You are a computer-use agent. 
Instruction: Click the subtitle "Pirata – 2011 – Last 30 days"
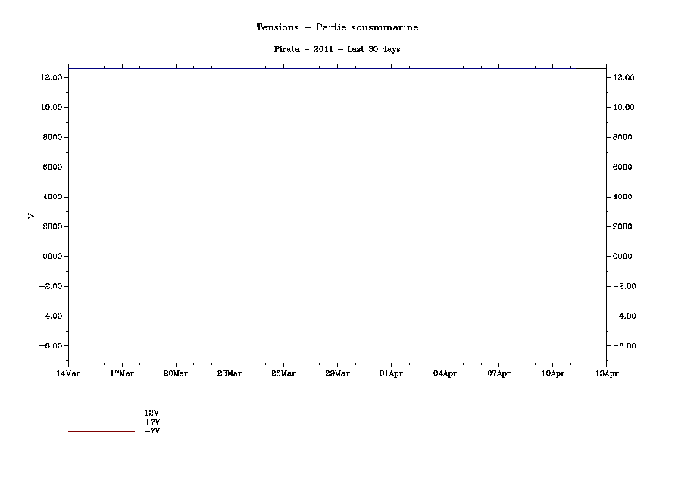[337, 49]
